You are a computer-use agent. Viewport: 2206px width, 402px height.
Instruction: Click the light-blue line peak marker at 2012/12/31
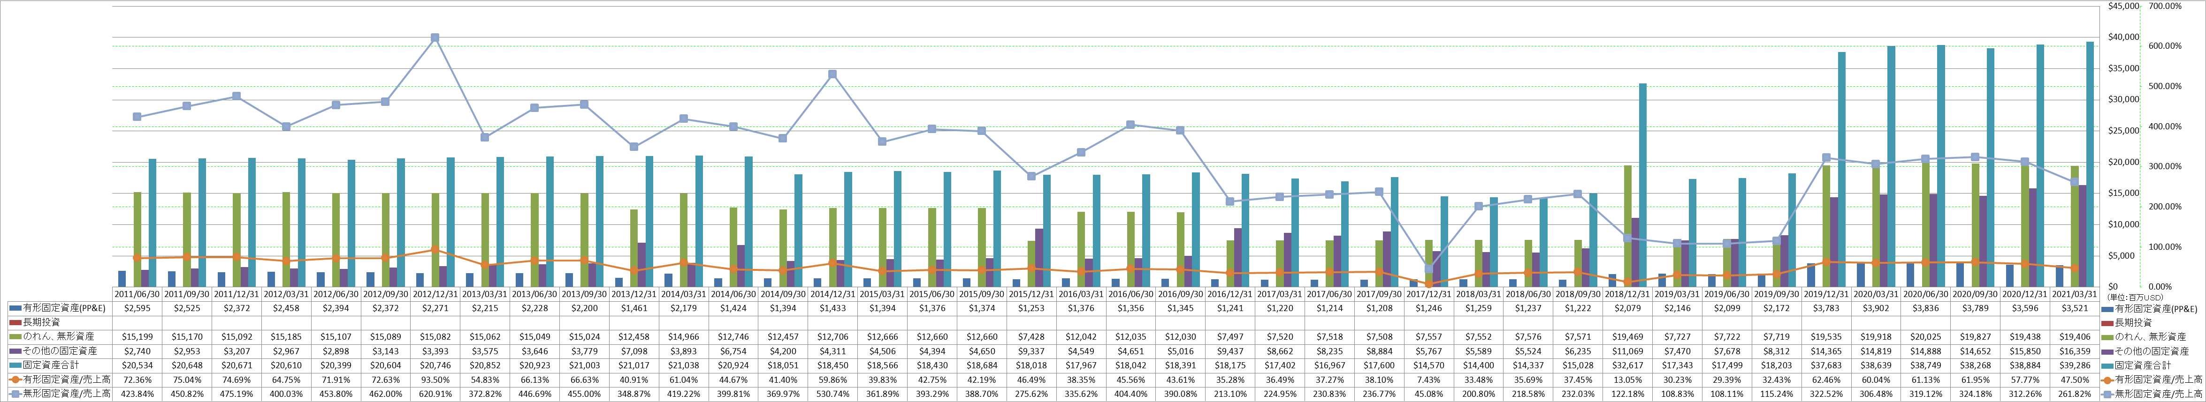(435, 37)
